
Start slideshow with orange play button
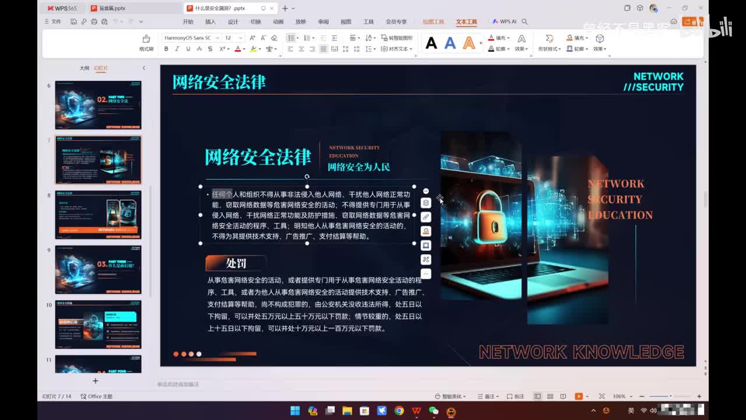579,397
